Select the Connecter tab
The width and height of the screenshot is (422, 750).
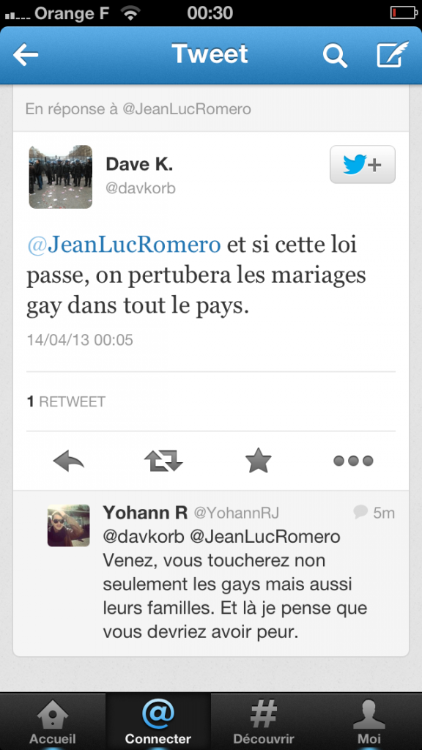(x=158, y=721)
